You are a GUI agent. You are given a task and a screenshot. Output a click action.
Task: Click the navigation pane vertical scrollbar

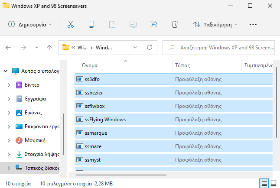[63, 134]
